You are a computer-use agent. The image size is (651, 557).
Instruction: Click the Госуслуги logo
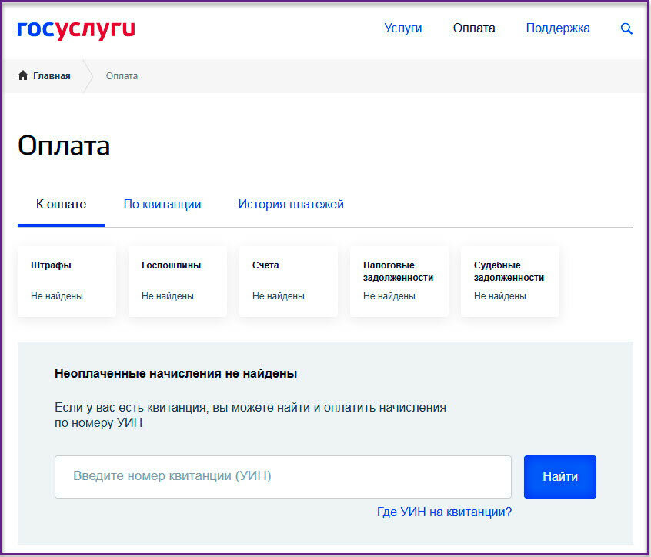[x=75, y=28]
